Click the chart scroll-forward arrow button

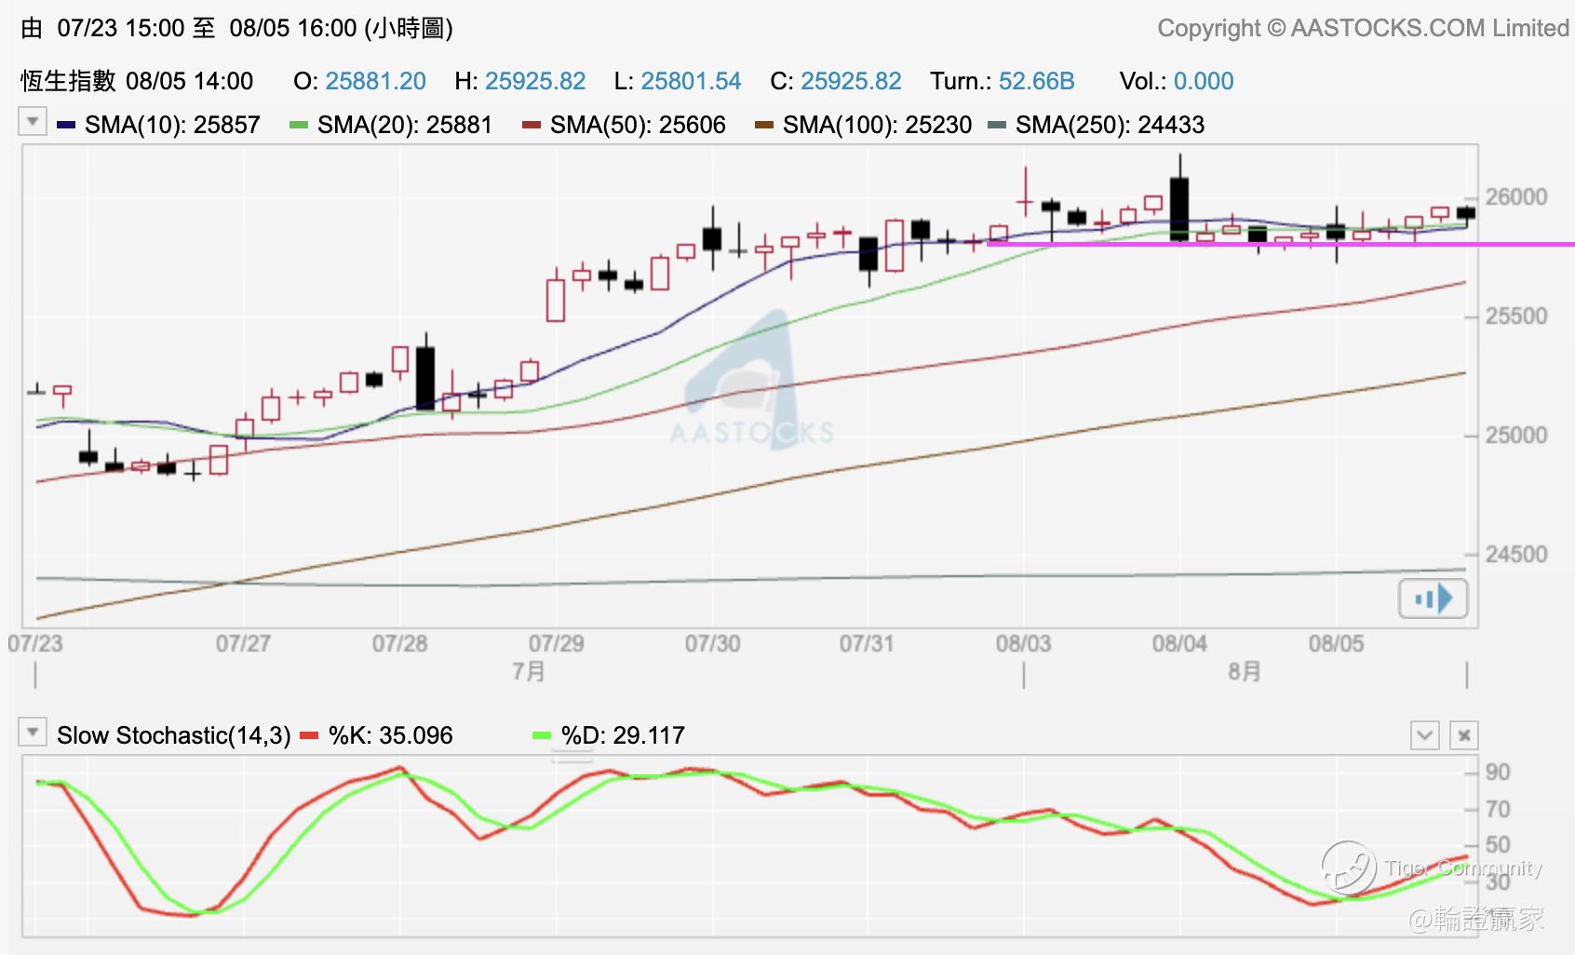[1434, 599]
